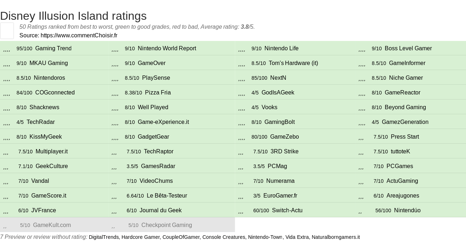Select the PCGames 7/10 entry
This screenshot has width=466, height=241.
(400, 166)
